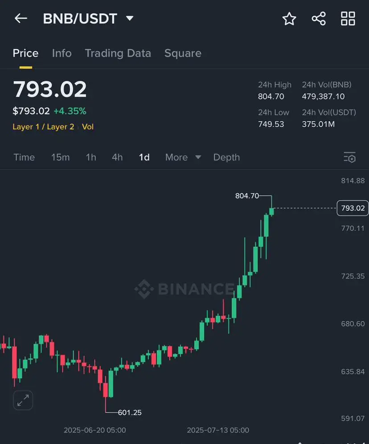Switch to the Info tab
This screenshot has height=444, width=369.
pyautogui.click(x=61, y=53)
